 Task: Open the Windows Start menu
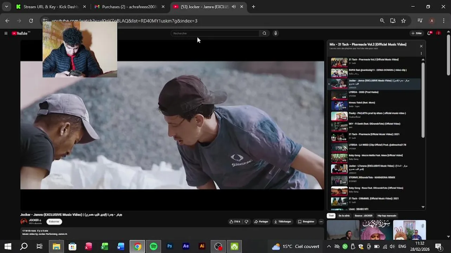click(x=8, y=247)
